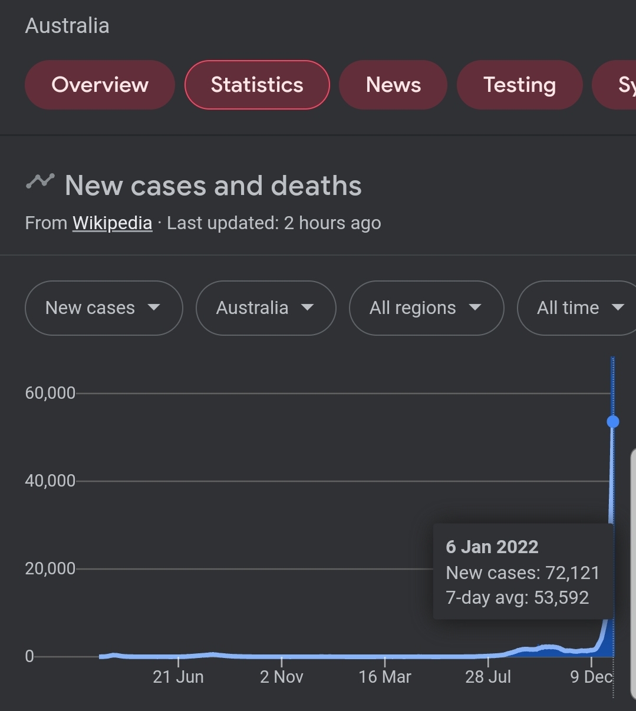This screenshot has width=636, height=711.
Task: Select the 2 Nov tick on the axis
Action: (x=282, y=677)
